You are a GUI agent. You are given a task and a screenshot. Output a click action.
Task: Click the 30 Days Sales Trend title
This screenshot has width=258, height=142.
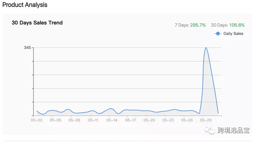click(37, 23)
